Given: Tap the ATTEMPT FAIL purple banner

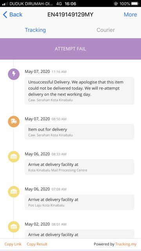Looking at the screenshot, I should click(70, 49).
